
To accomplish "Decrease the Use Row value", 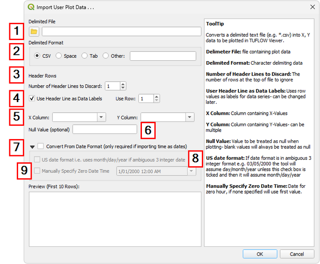I will click(x=156, y=101).
